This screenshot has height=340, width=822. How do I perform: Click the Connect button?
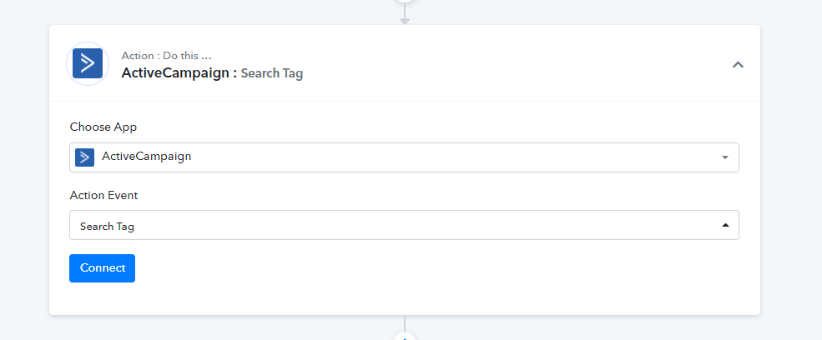pyautogui.click(x=102, y=268)
